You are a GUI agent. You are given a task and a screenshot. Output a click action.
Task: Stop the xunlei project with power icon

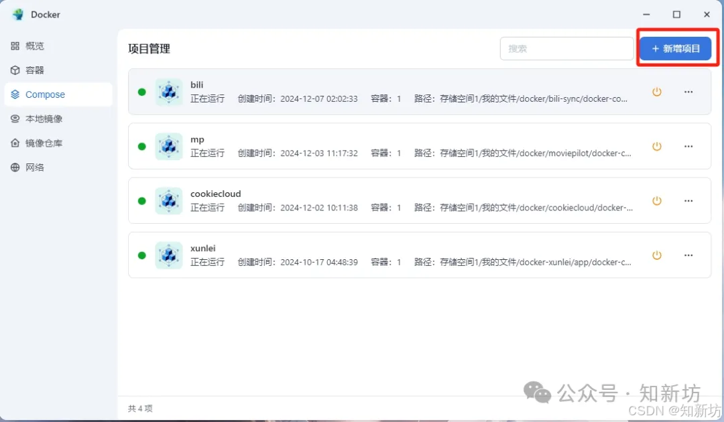pos(656,255)
